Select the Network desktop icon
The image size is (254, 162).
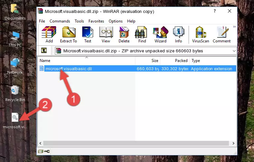[x=15, y=66]
